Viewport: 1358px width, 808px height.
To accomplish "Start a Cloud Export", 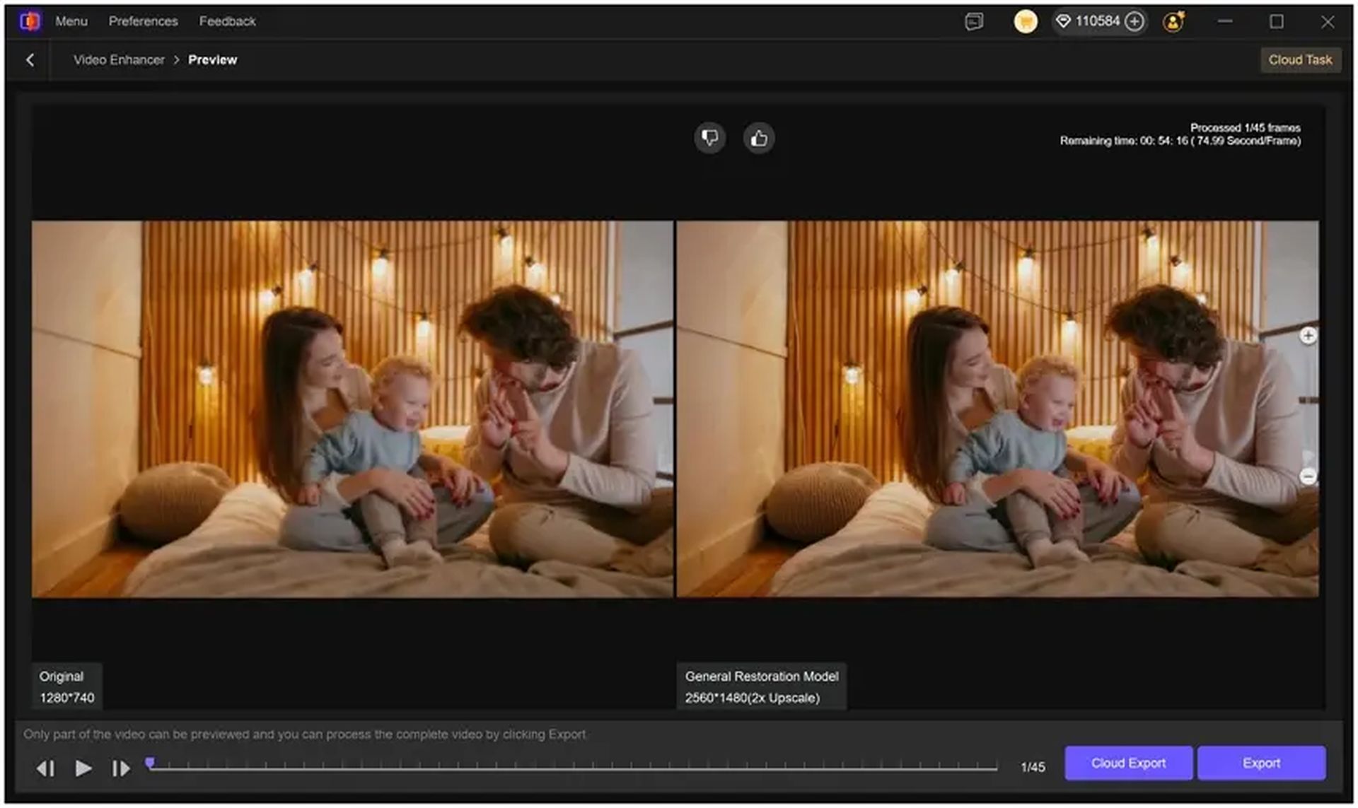I will click(1128, 763).
